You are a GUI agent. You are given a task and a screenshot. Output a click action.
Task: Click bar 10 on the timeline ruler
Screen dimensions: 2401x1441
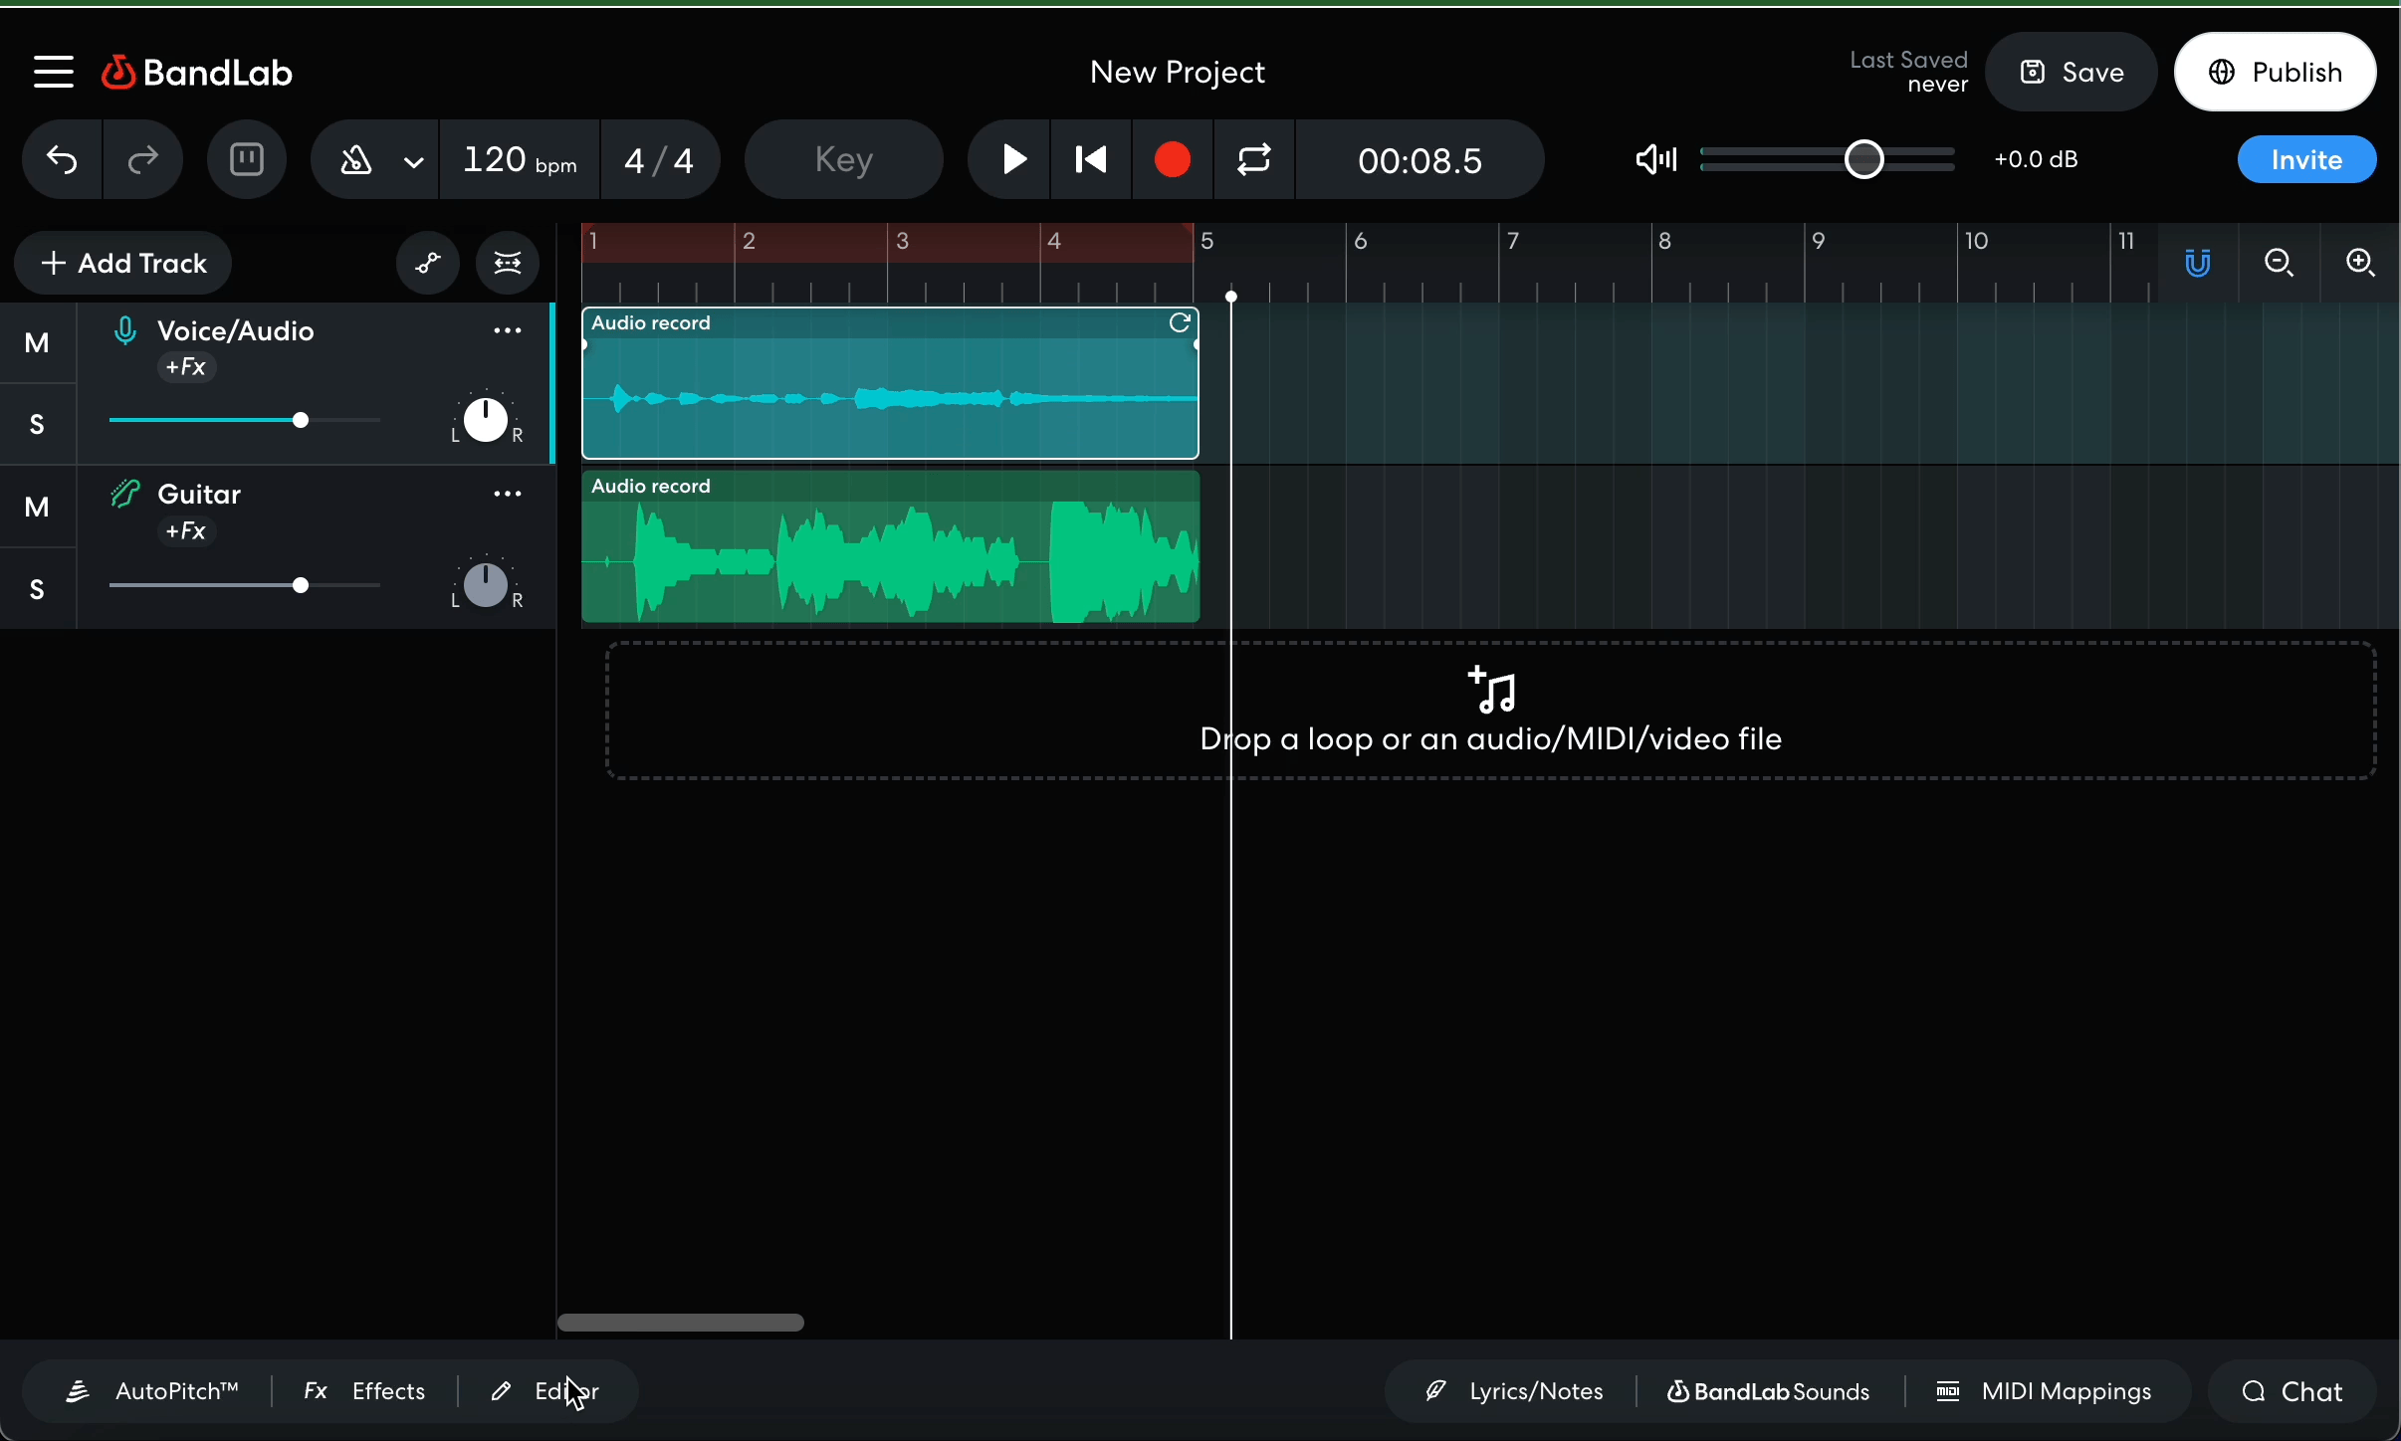pyautogui.click(x=1976, y=241)
